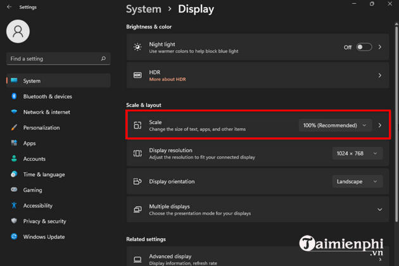Click the scrollbar up arrow

(x=396, y=24)
